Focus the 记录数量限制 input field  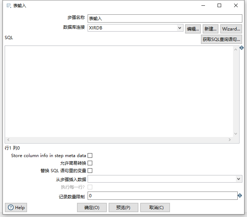(162, 195)
